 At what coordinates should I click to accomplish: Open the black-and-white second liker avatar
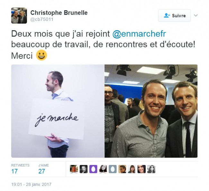84,169
